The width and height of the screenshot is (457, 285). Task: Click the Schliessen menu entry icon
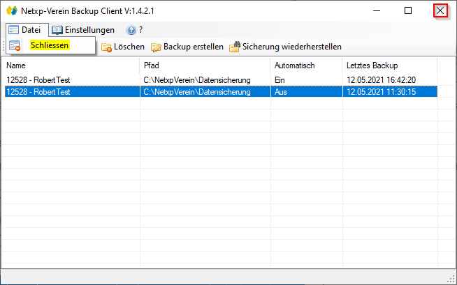[x=15, y=45]
